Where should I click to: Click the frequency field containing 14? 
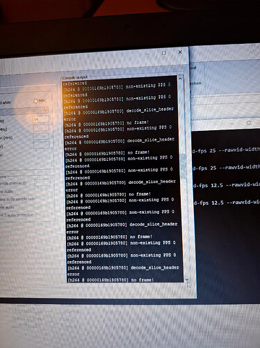(41, 119)
